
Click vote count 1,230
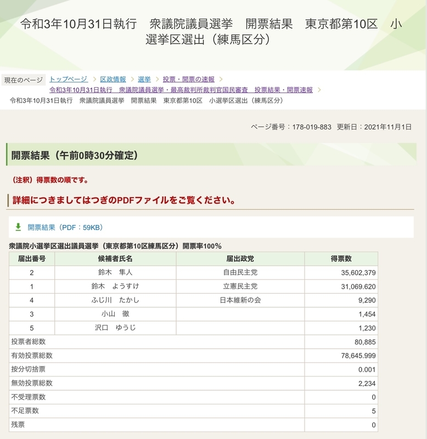click(x=367, y=328)
